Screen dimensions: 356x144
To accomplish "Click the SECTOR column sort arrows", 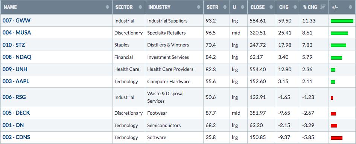I will tap(140, 7).
